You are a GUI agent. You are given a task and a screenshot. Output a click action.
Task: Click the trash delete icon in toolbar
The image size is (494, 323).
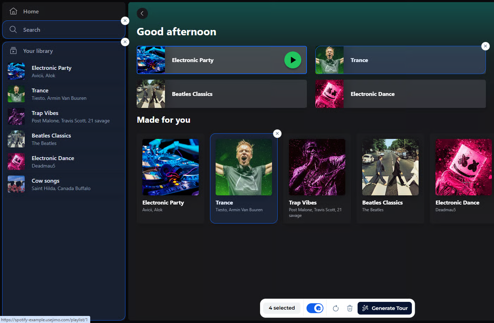[350, 308]
